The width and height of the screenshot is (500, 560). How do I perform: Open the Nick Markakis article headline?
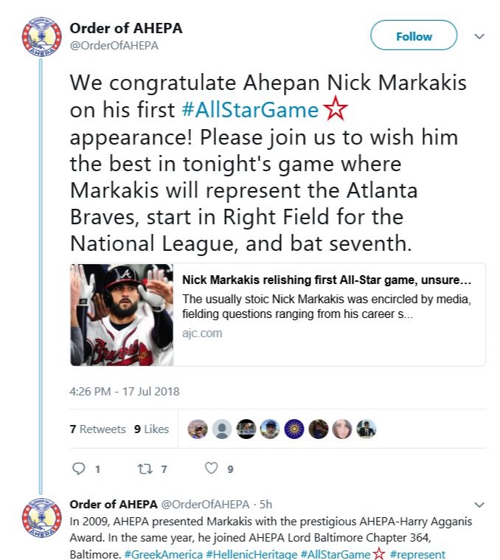click(x=327, y=280)
